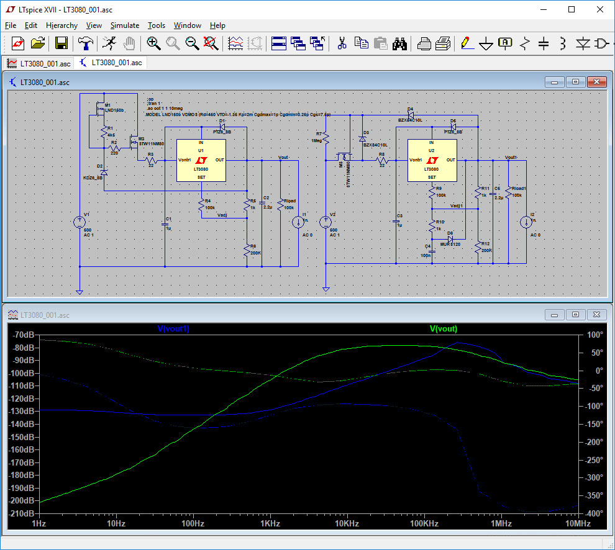Open the Help menu
615x550 pixels.
pos(217,25)
